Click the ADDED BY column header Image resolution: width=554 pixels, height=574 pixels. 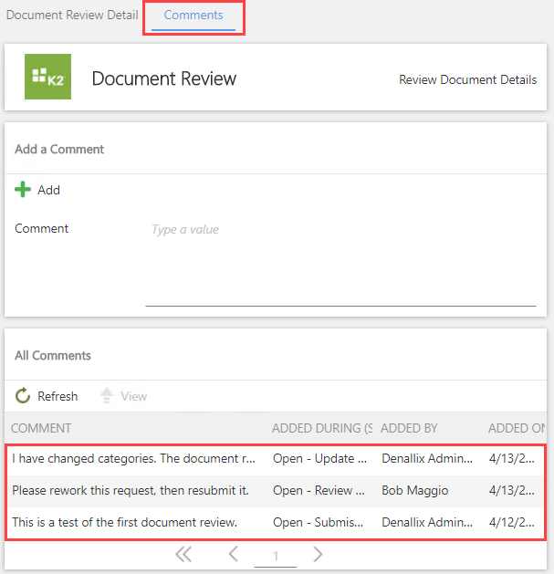coord(409,428)
